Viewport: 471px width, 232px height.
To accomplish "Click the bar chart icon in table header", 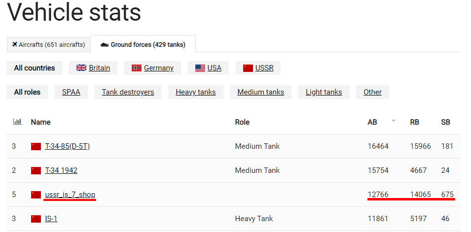I will 17,122.
